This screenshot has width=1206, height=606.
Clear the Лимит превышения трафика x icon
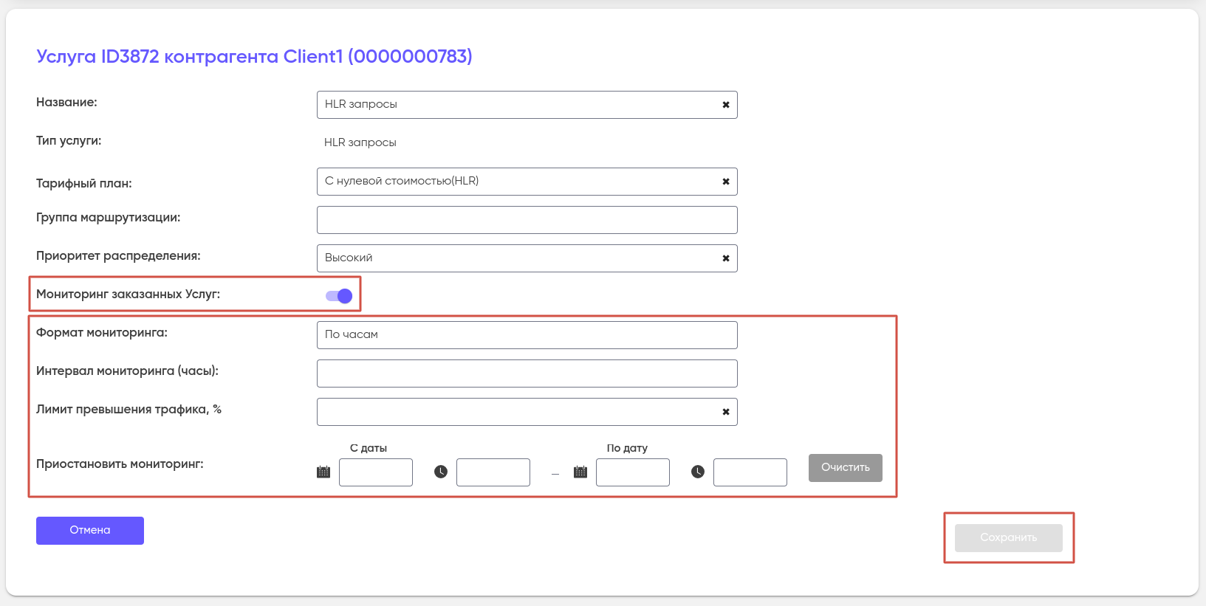[x=726, y=412]
